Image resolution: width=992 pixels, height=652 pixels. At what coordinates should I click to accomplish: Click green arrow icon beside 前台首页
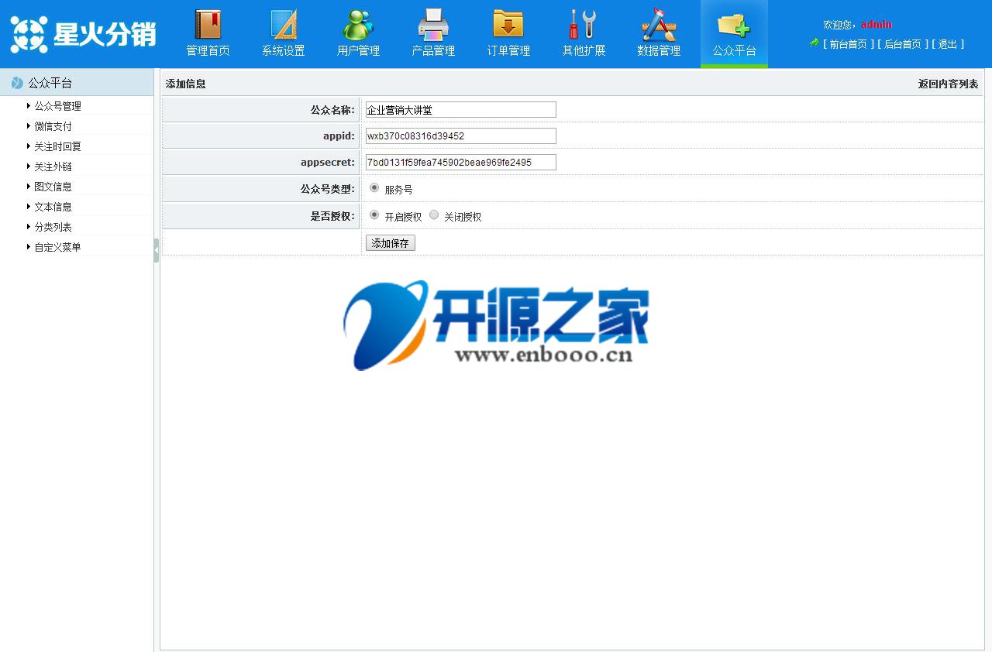[814, 43]
